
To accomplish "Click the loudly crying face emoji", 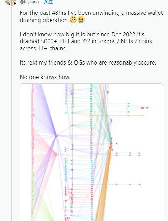I will 81,20.
